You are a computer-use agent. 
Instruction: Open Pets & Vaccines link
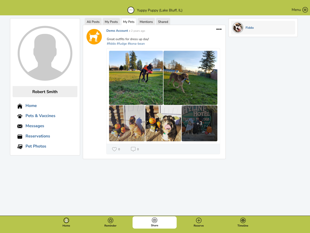point(40,116)
